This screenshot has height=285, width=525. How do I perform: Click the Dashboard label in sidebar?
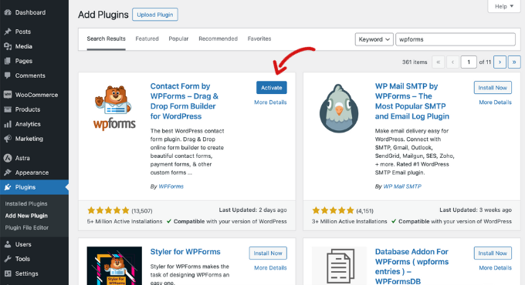tap(30, 12)
